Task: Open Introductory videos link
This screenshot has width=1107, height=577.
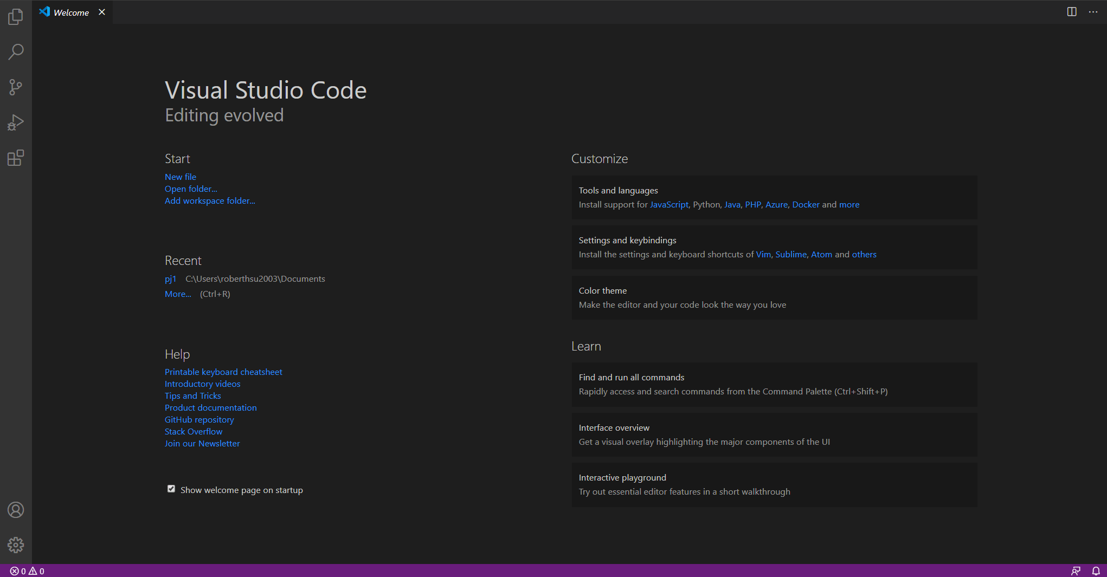Action: click(x=202, y=384)
